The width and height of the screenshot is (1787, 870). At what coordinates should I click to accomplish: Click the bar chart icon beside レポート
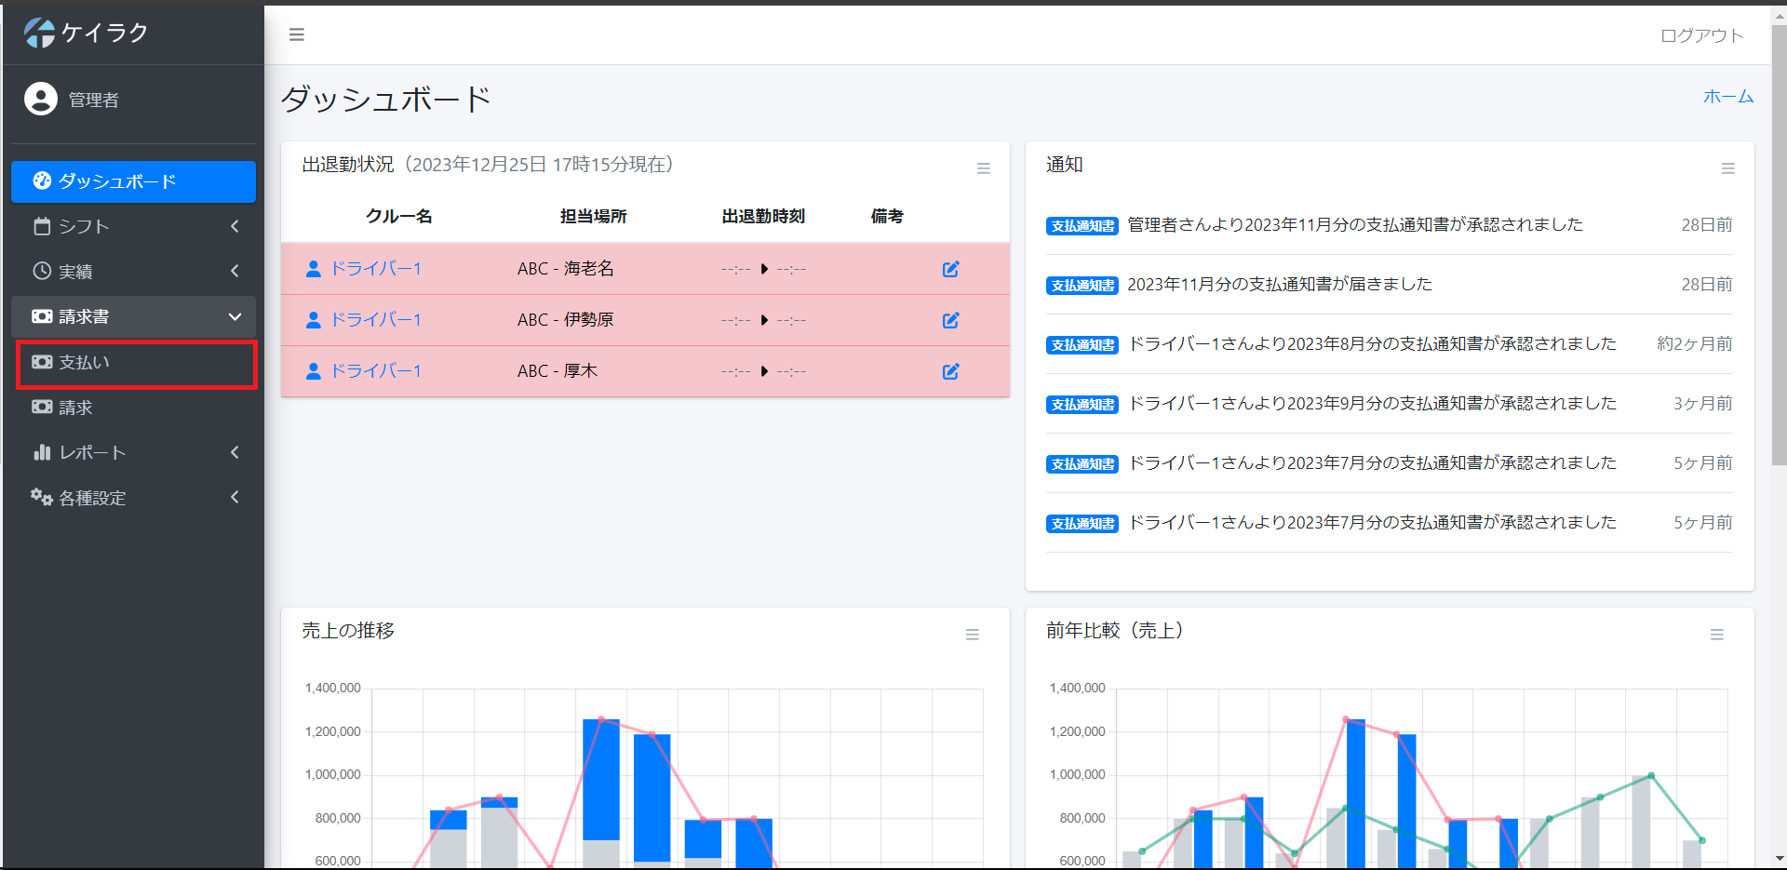42,452
